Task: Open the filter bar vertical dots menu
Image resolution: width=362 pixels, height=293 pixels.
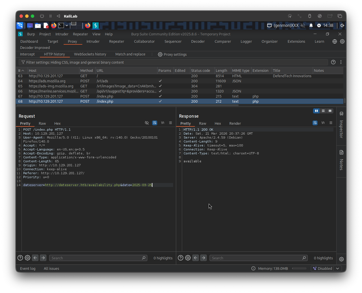Action: pyautogui.click(x=341, y=62)
